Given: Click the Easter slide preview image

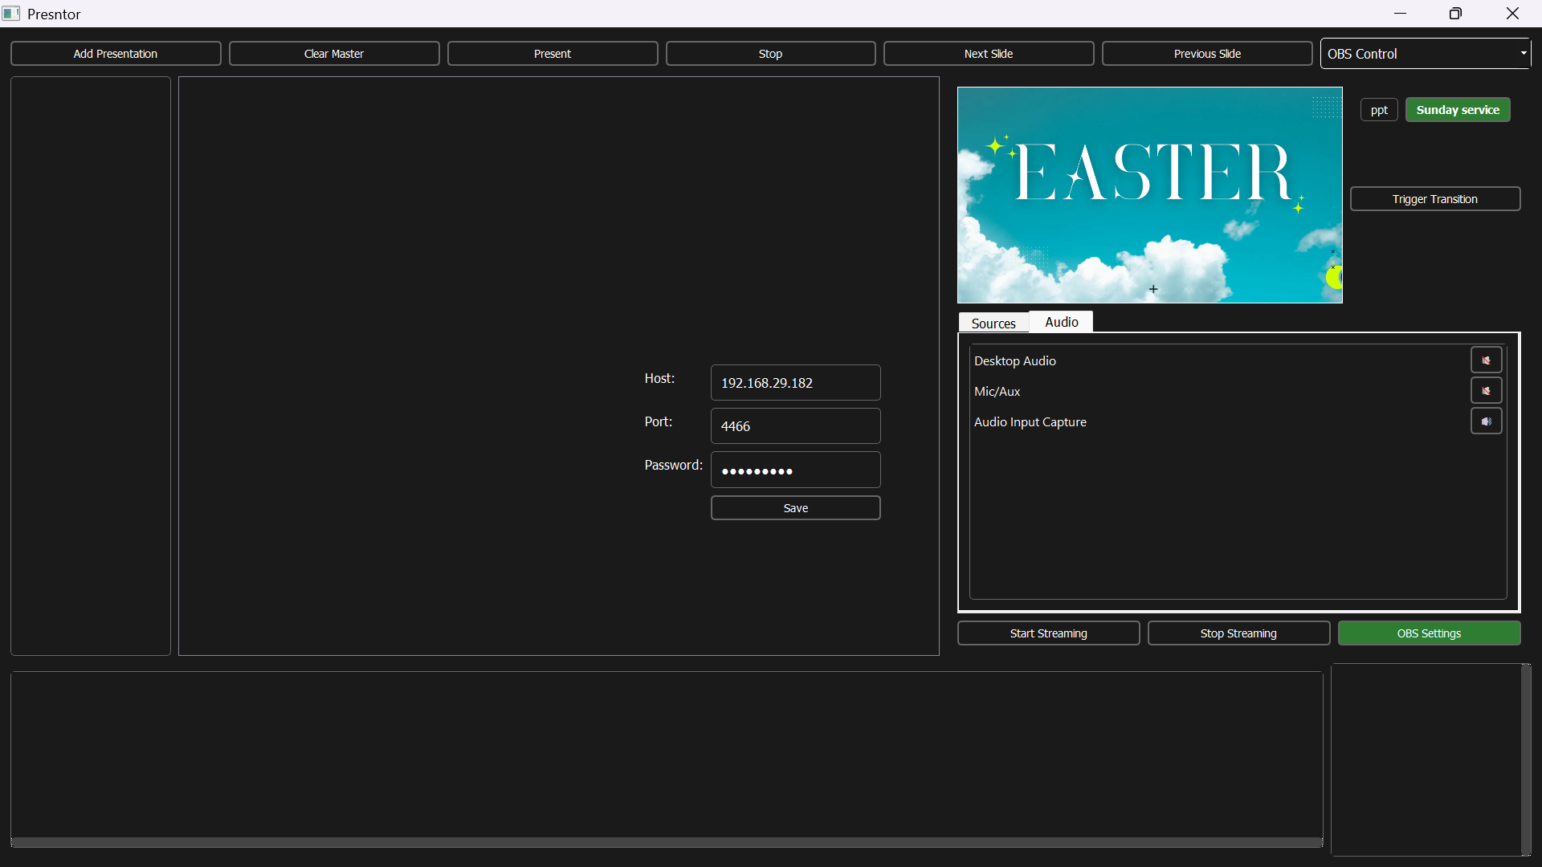Looking at the screenshot, I should (1149, 194).
